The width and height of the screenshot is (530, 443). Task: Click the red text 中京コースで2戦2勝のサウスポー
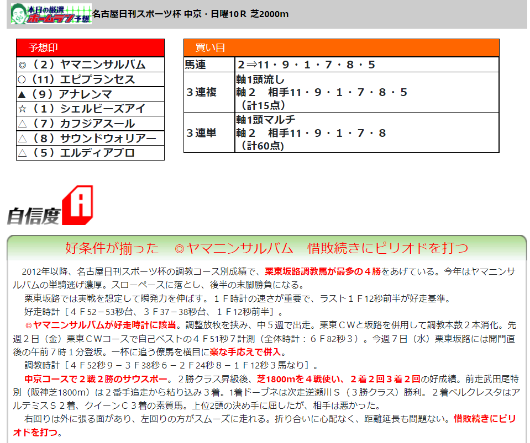coord(96,379)
